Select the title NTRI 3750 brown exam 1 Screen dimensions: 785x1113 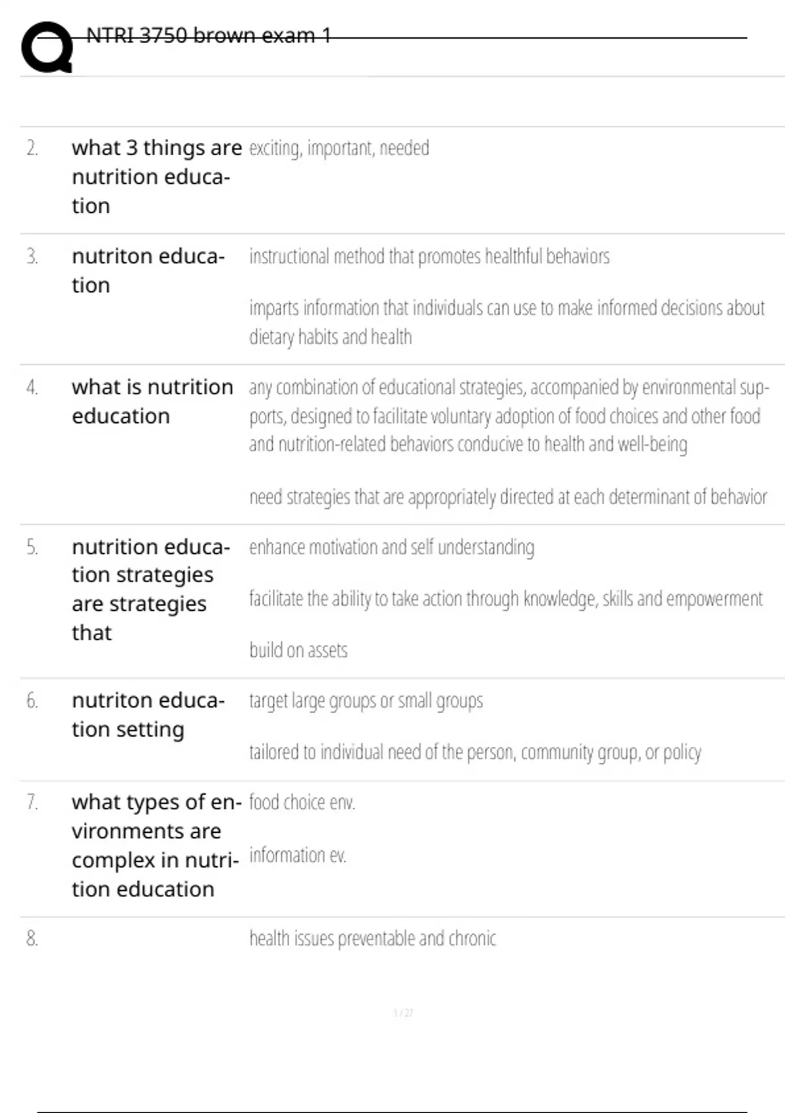209,35
